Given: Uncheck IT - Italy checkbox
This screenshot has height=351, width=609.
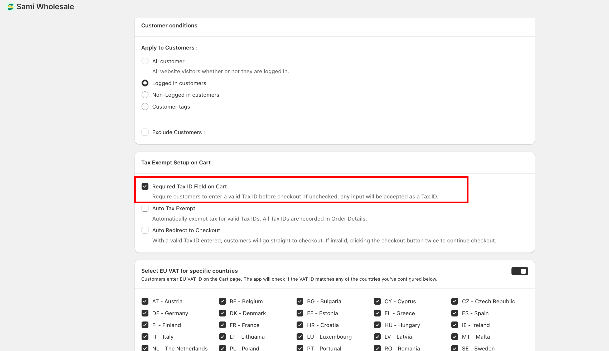Looking at the screenshot, I should click(x=145, y=337).
